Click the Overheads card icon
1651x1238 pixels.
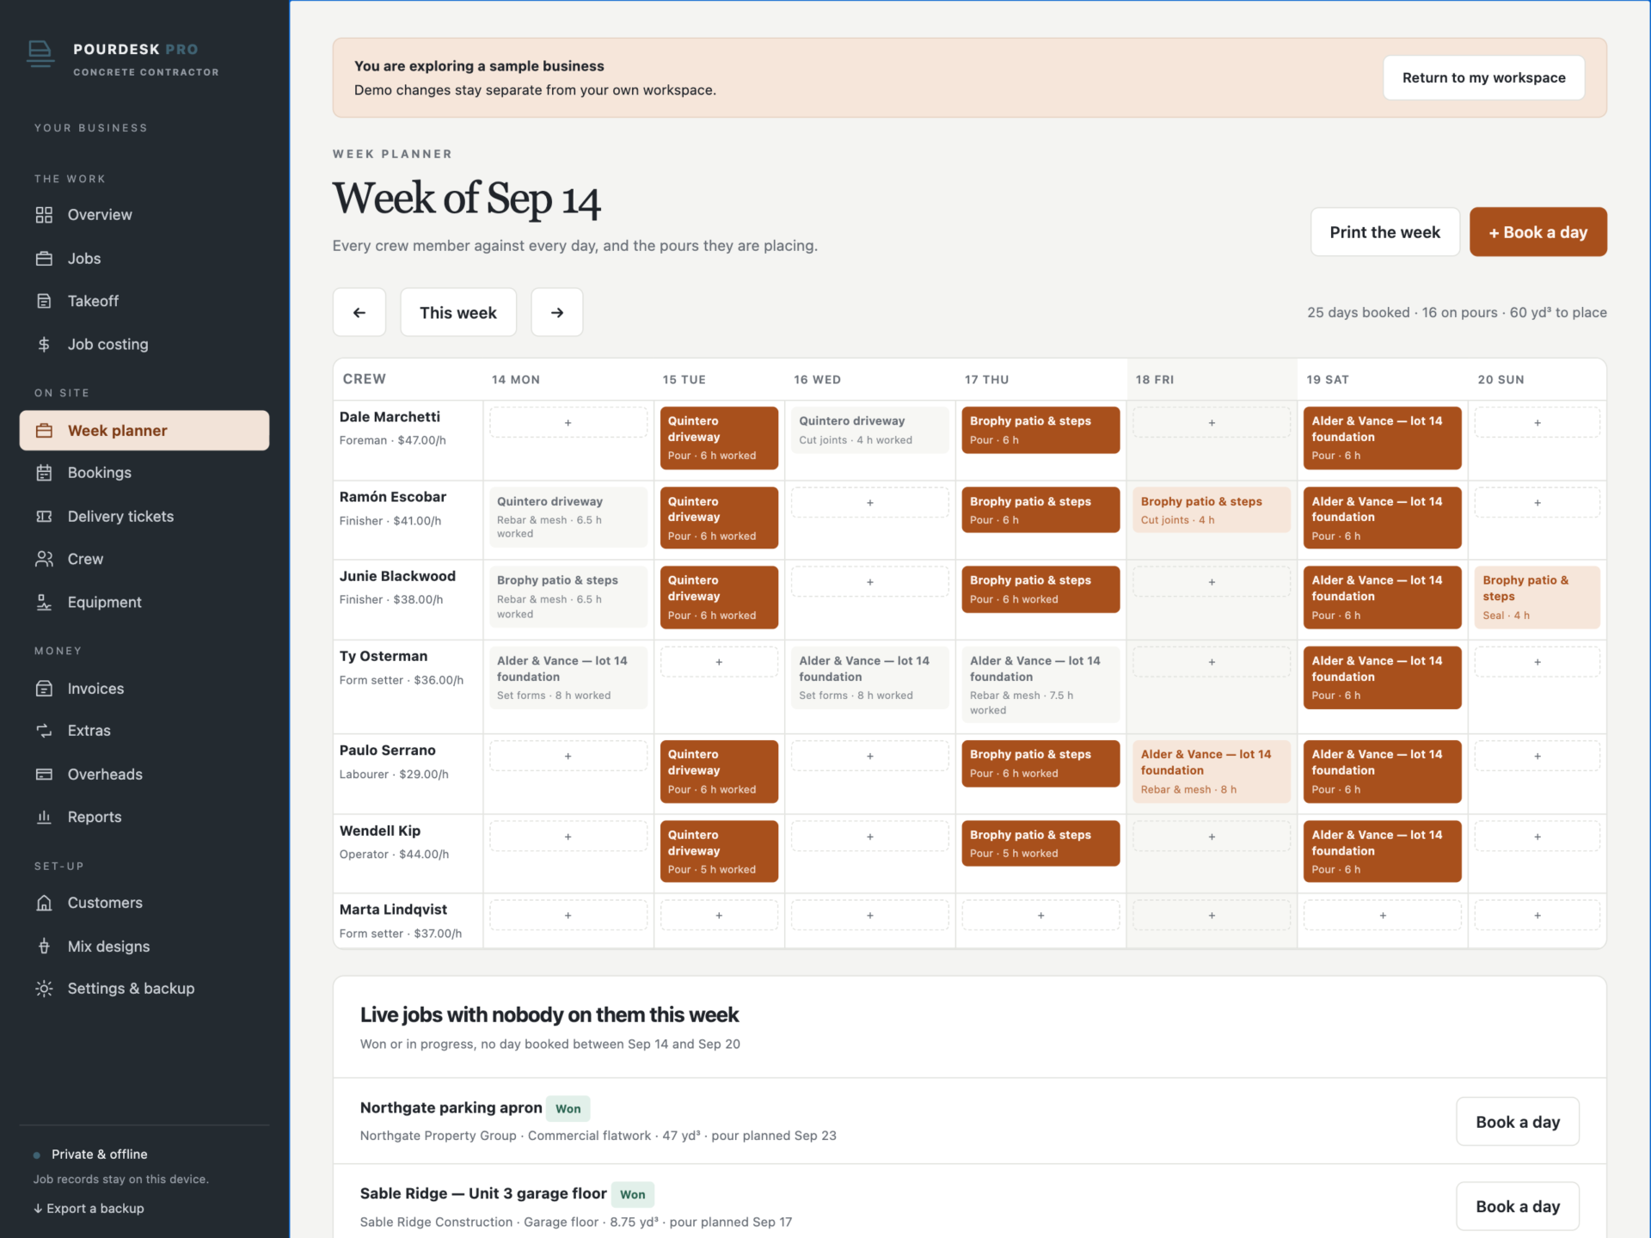point(44,774)
